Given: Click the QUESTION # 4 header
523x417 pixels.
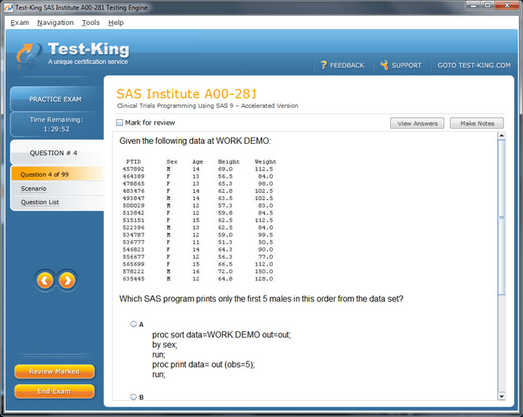Looking at the screenshot, I should tap(56, 153).
